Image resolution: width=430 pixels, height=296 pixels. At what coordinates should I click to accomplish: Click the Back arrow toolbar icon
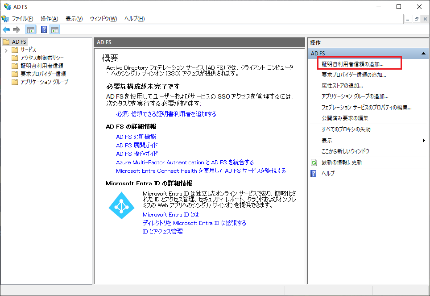click(6, 29)
